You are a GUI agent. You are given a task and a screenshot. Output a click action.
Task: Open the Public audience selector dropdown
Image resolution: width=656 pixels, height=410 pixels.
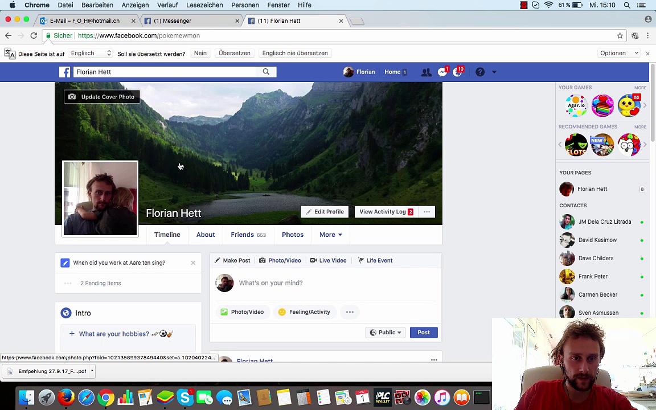(386, 333)
